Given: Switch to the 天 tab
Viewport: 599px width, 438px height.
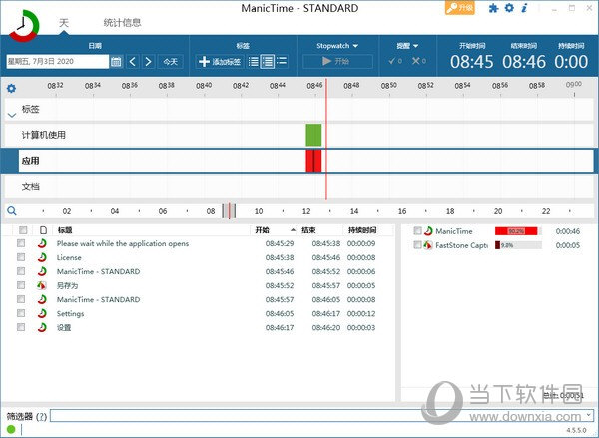Looking at the screenshot, I should tap(64, 23).
